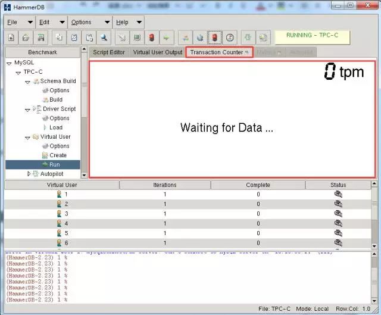381x315 pixels.
Task: Click the green Master Mode toolbar icon
Action: [248, 38]
